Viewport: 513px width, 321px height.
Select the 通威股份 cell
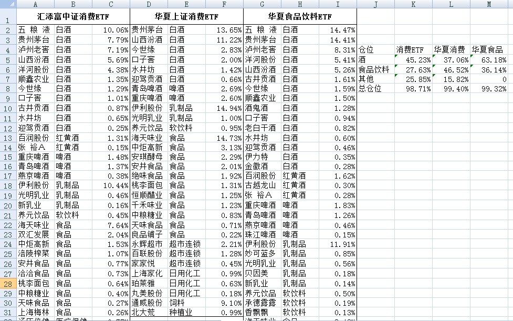149,303
